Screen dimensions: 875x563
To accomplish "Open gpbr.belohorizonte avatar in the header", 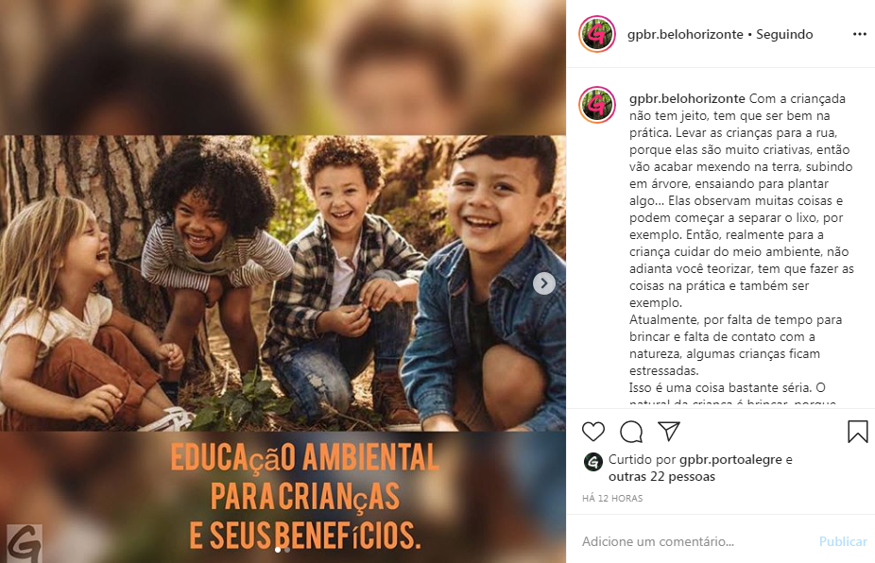I will point(597,34).
